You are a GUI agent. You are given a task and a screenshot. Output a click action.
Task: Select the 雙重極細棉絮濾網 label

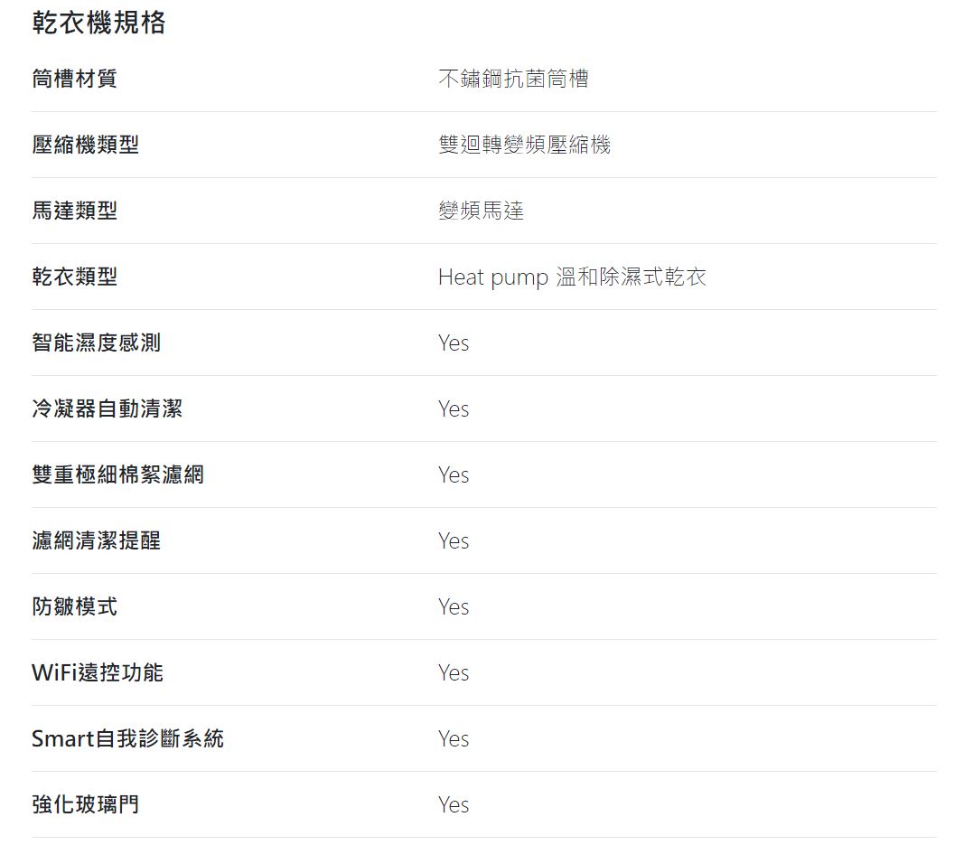tap(118, 474)
